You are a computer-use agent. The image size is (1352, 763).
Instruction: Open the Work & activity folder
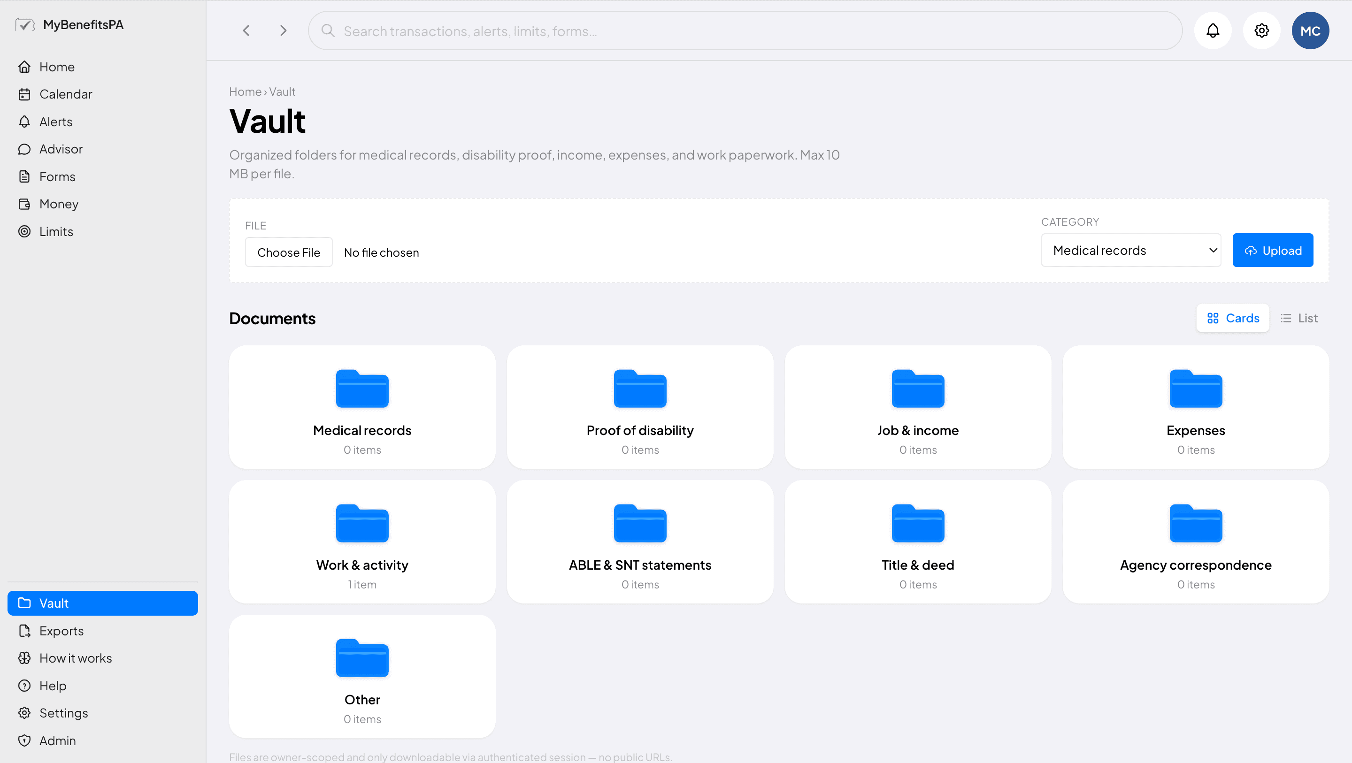[362, 542]
